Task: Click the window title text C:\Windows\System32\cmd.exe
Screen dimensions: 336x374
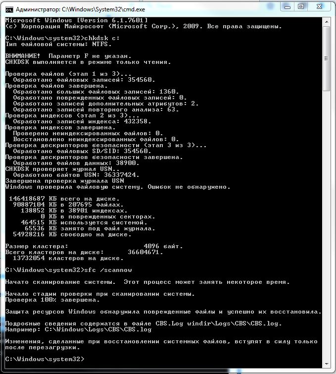Action: pyautogui.click(x=103, y=9)
